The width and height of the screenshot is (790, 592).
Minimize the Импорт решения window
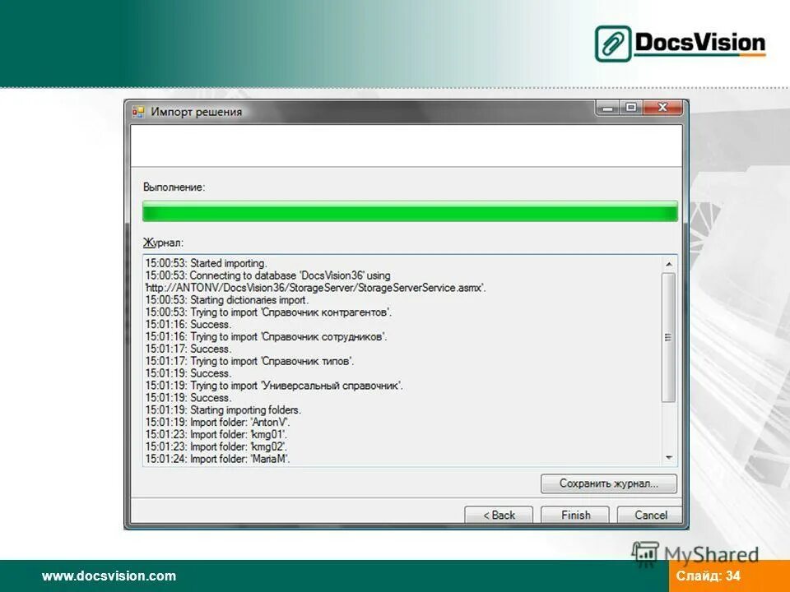[606, 107]
